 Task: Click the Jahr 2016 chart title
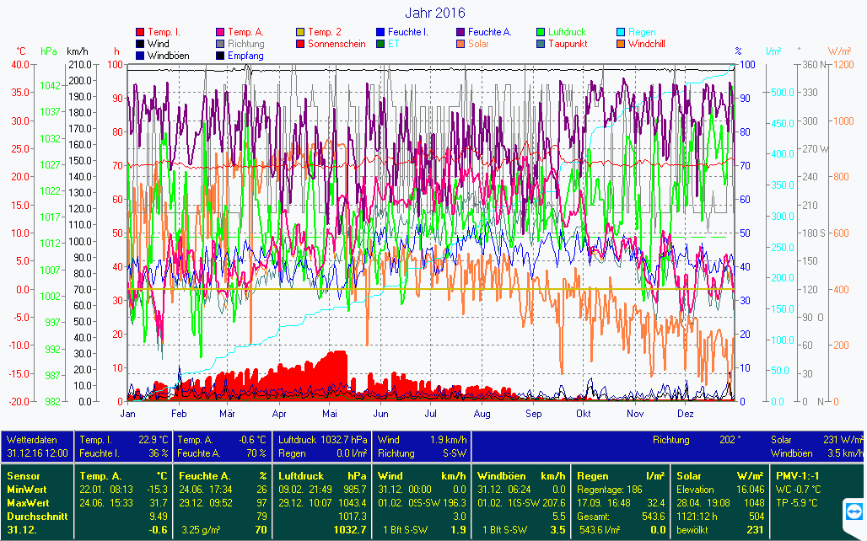coord(434,13)
